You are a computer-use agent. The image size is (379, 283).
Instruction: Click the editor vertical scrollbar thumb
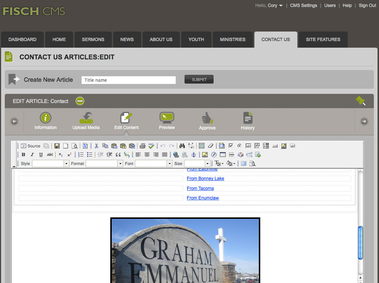pos(360,243)
